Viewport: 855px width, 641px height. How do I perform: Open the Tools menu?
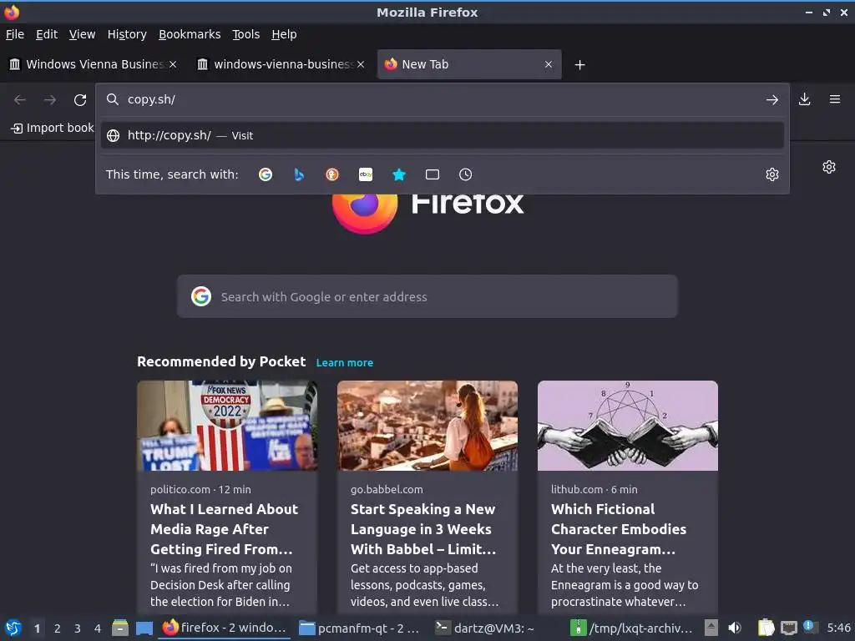(246, 34)
